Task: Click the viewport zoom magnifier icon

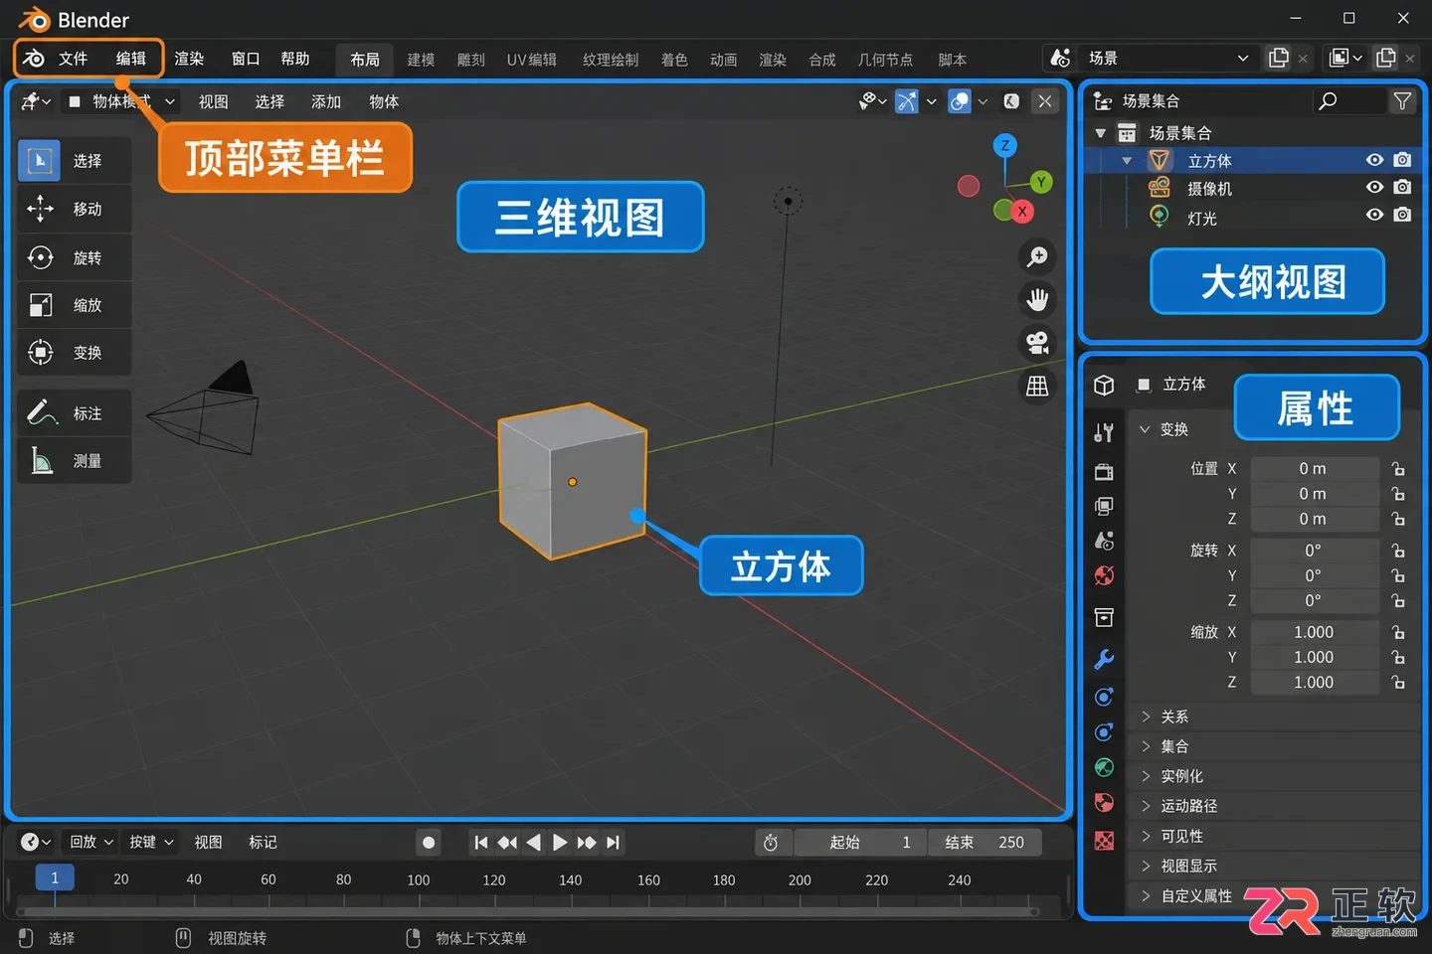Action: (x=1037, y=256)
